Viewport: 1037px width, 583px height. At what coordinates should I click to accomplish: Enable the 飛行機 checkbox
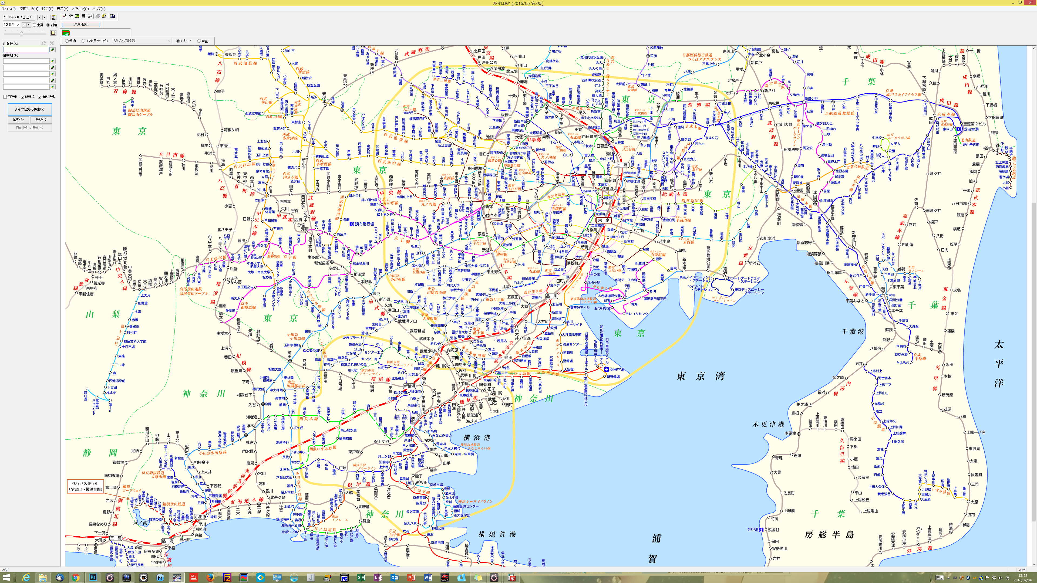5,97
